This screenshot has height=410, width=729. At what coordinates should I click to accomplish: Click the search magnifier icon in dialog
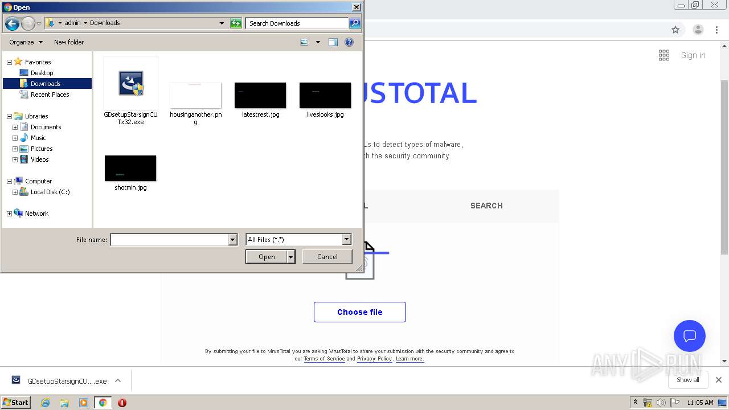(355, 23)
